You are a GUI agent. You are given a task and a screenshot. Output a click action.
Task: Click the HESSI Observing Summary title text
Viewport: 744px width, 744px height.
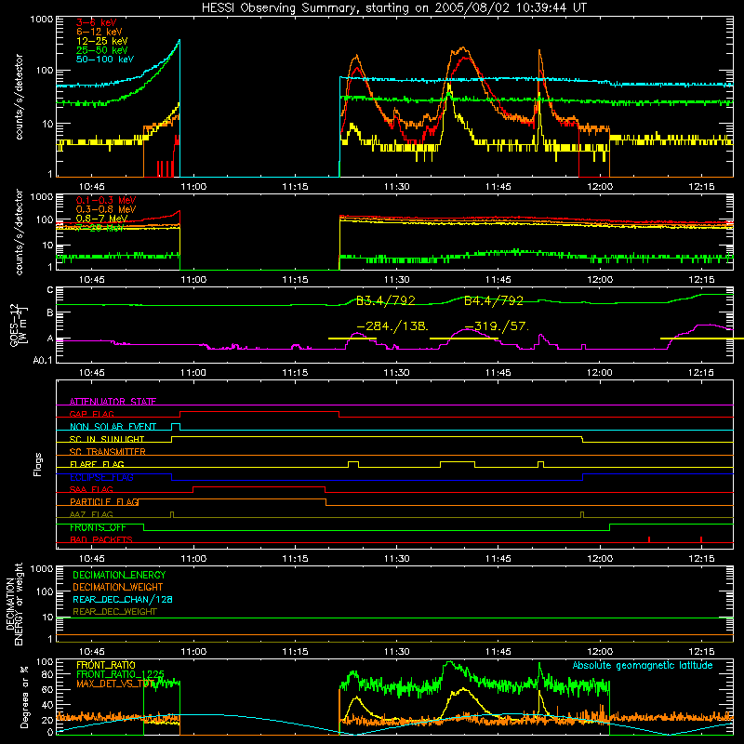(393, 8)
